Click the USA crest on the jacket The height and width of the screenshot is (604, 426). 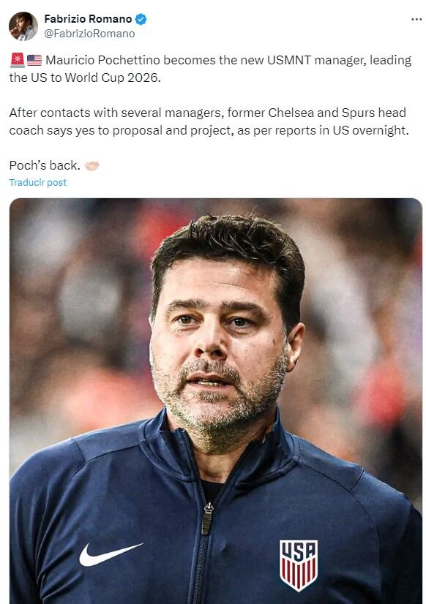299,565
